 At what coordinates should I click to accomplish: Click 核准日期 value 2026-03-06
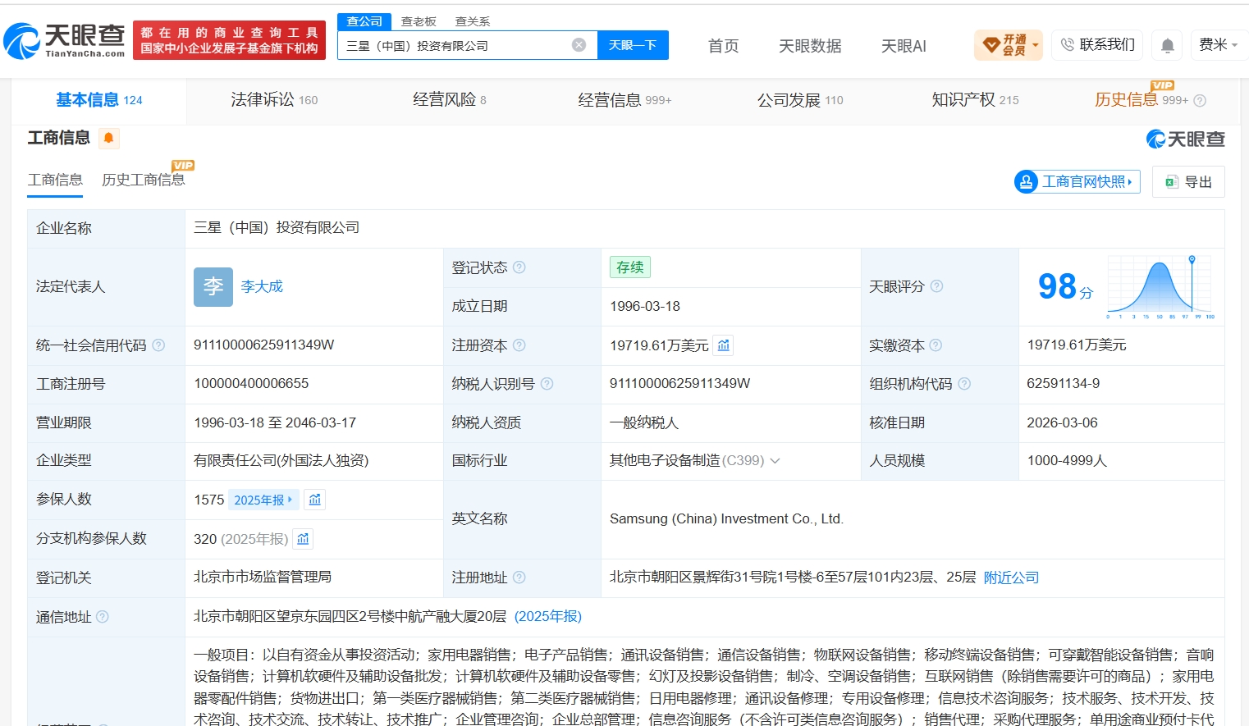[1062, 422]
